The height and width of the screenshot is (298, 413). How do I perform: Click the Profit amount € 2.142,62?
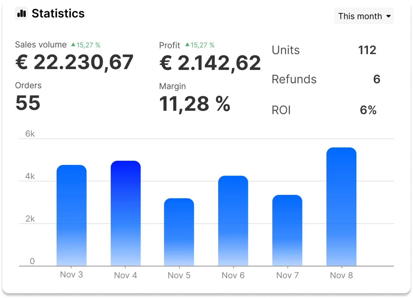[x=210, y=62]
